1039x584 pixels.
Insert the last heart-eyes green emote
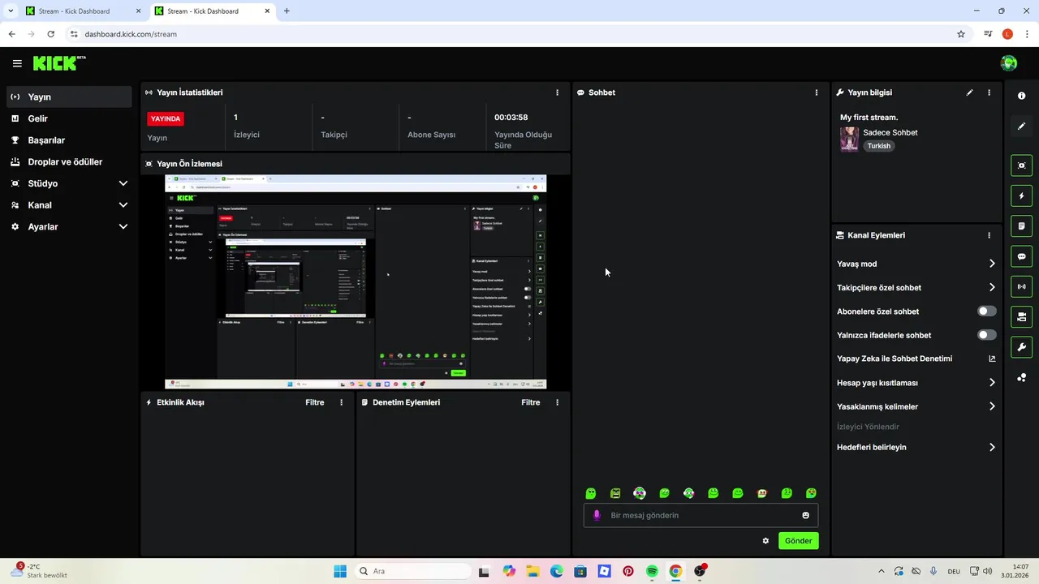pyautogui.click(x=811, y=493)
